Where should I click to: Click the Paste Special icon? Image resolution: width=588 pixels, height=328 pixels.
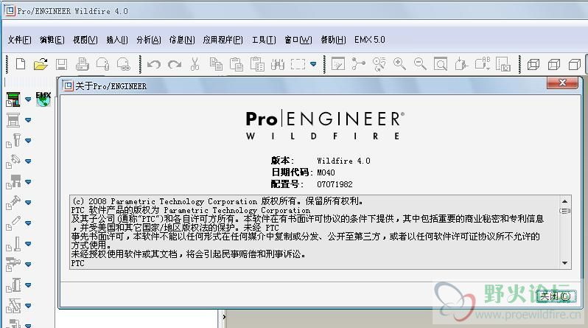click(x=257, y=64)
